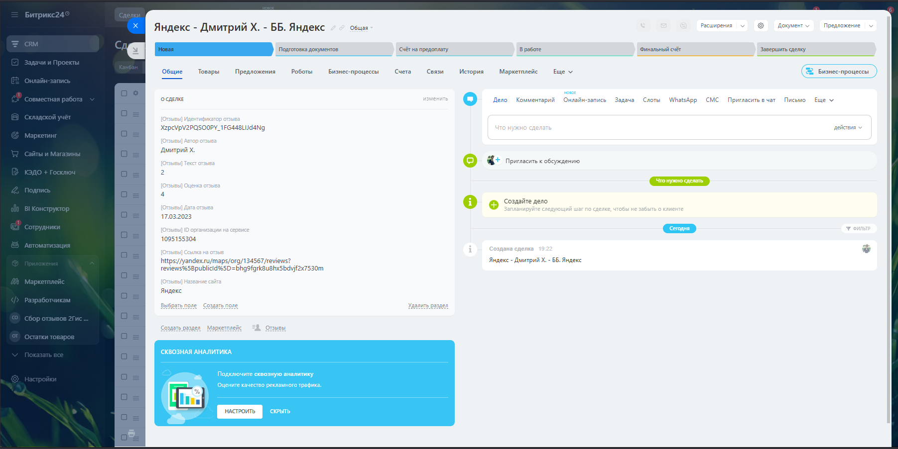Expand the Еще menu in the deal tabs
Screen dimensions: 898x449
563,72
